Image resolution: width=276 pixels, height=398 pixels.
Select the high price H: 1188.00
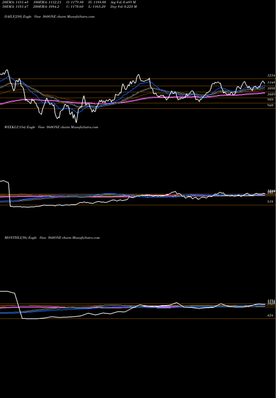click(x=97, y=2)
